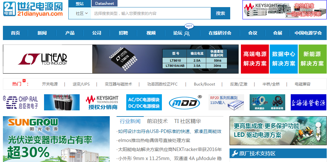The image size is (327, 162).
Task: Click the 开关电源 hot topic link
Action: click(50, 84)
